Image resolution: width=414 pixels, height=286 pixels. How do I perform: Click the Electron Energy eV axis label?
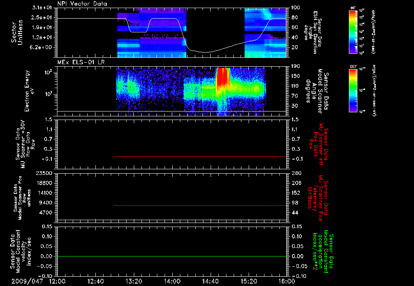pyautogui.click(x=30, y=91)
